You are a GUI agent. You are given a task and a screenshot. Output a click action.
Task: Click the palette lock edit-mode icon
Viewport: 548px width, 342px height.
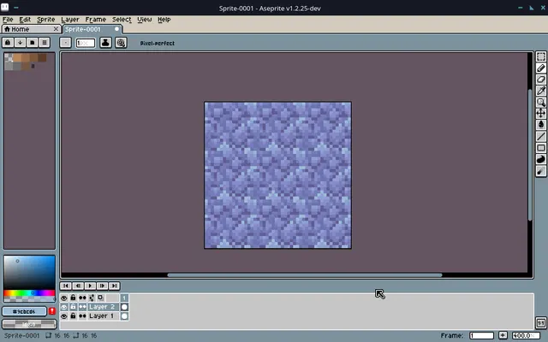coord(8,43)
